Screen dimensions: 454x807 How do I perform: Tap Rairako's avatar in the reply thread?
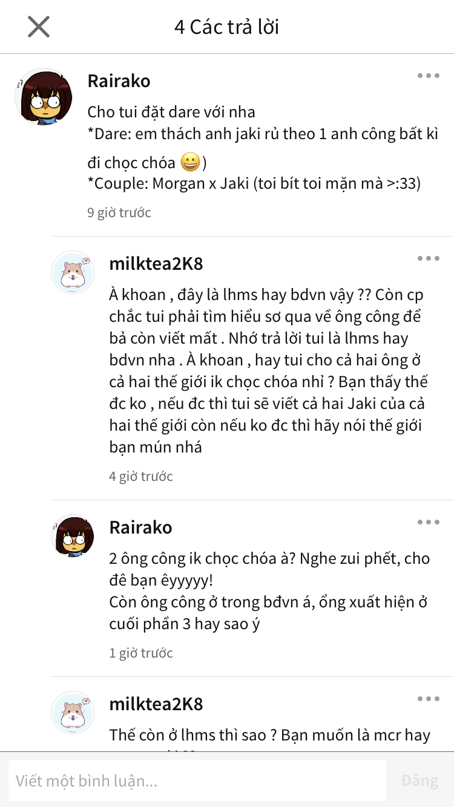pos(73,536)
